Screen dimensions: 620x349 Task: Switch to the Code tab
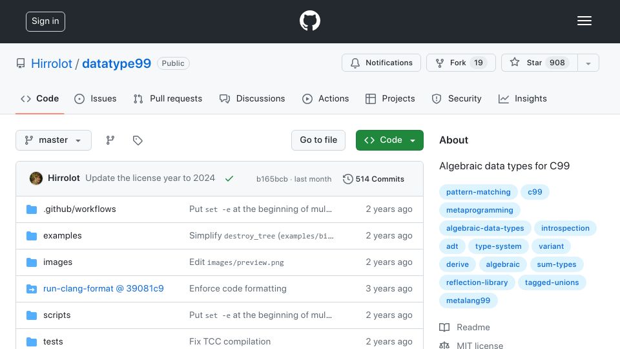[39, 98]
